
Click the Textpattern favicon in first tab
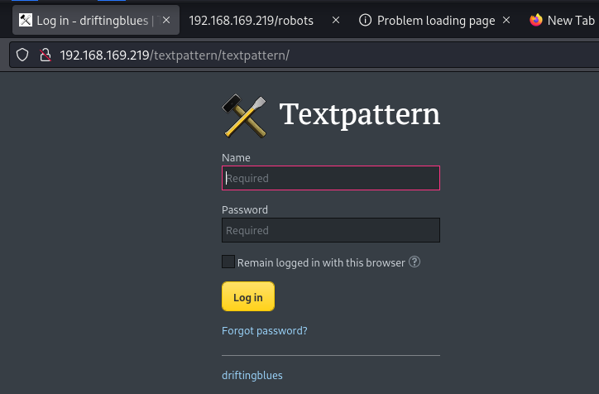[x=26, y=20]
